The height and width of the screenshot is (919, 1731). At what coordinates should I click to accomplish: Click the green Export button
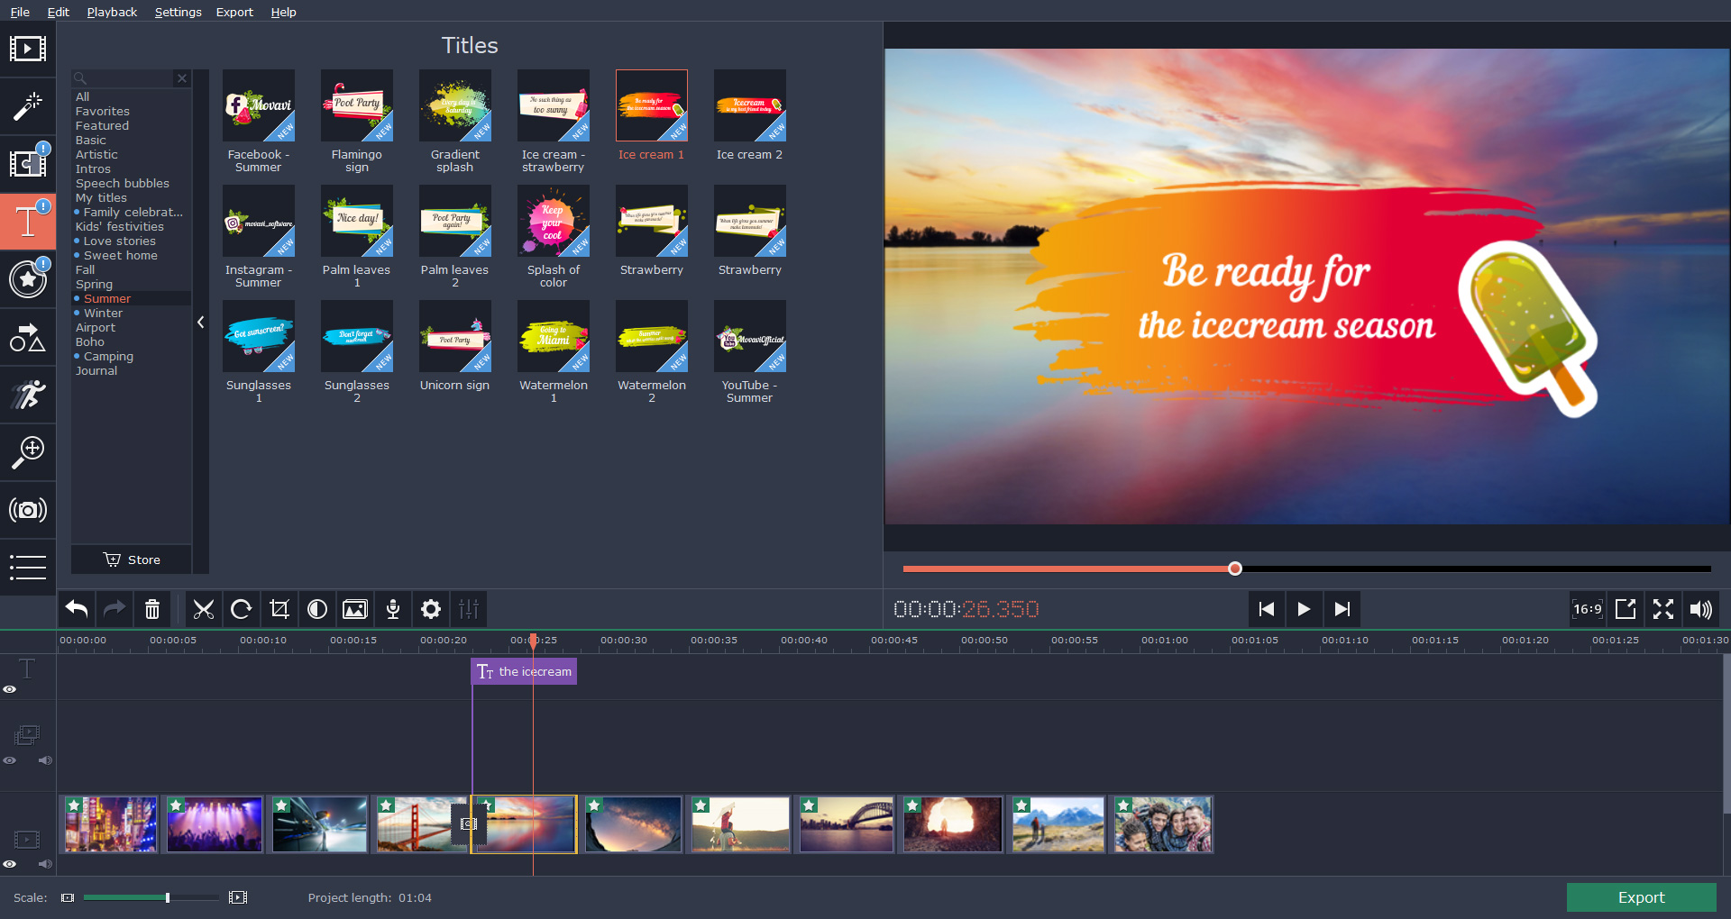(1640, 897)
